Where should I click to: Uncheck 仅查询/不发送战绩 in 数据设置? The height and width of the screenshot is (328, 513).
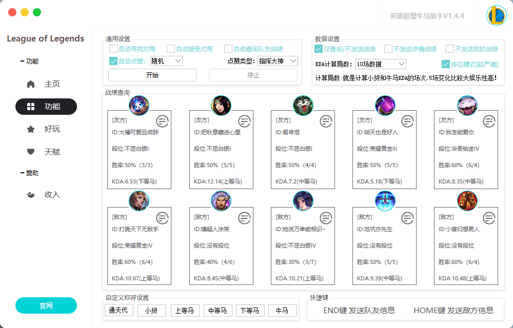tap(320, 49)
